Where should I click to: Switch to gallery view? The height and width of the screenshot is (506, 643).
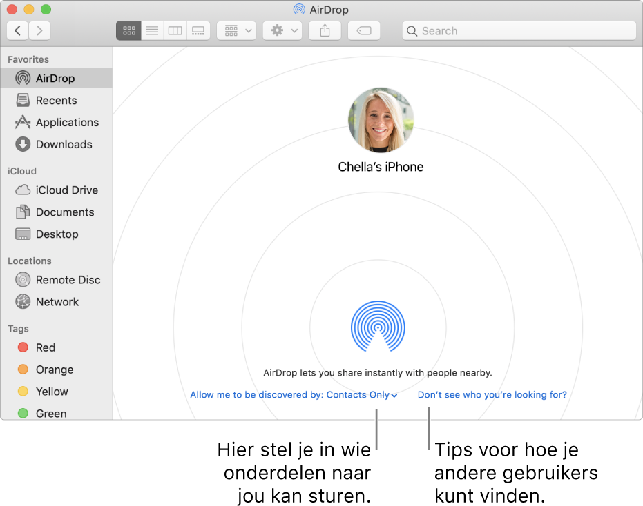[x=198, y=31]
